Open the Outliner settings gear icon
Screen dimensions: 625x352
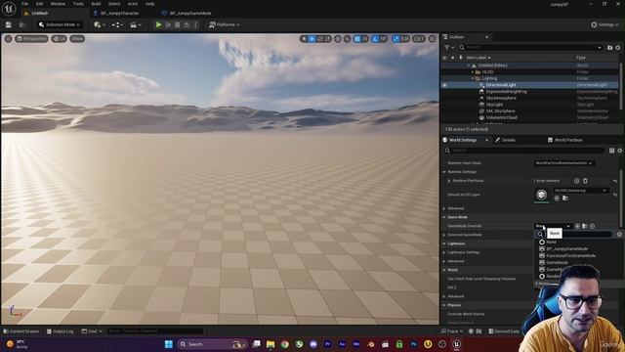tap(618, 48)
